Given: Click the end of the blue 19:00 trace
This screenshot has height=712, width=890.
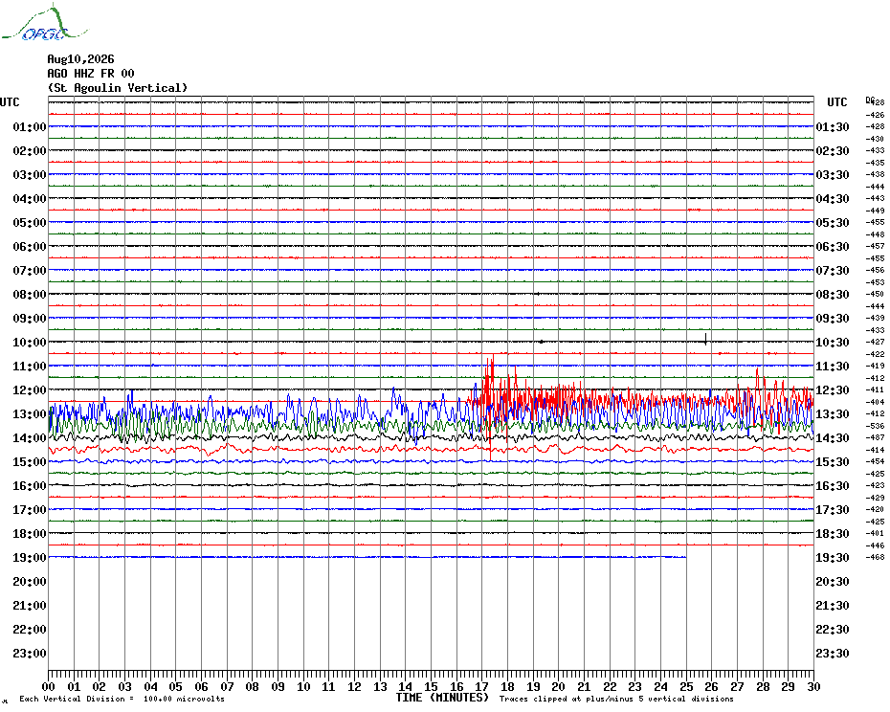Looking at the screenshot, I should [x=685, y=557].
